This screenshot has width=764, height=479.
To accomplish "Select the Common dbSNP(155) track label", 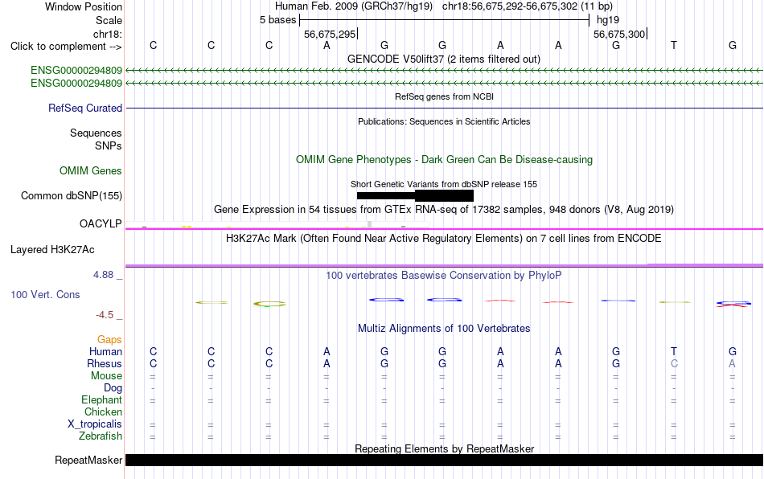I will pos(71,195).
